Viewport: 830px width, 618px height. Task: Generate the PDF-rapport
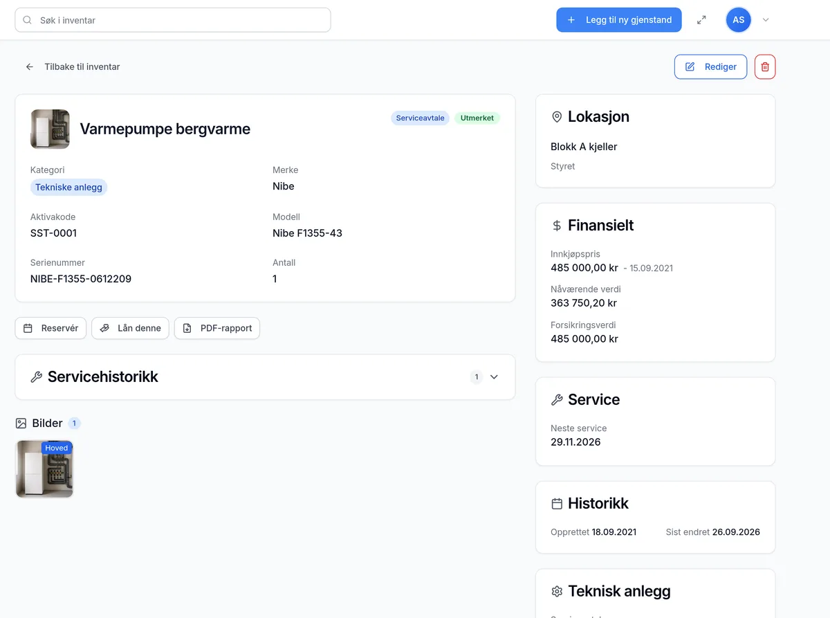click(x=216, y=328)
